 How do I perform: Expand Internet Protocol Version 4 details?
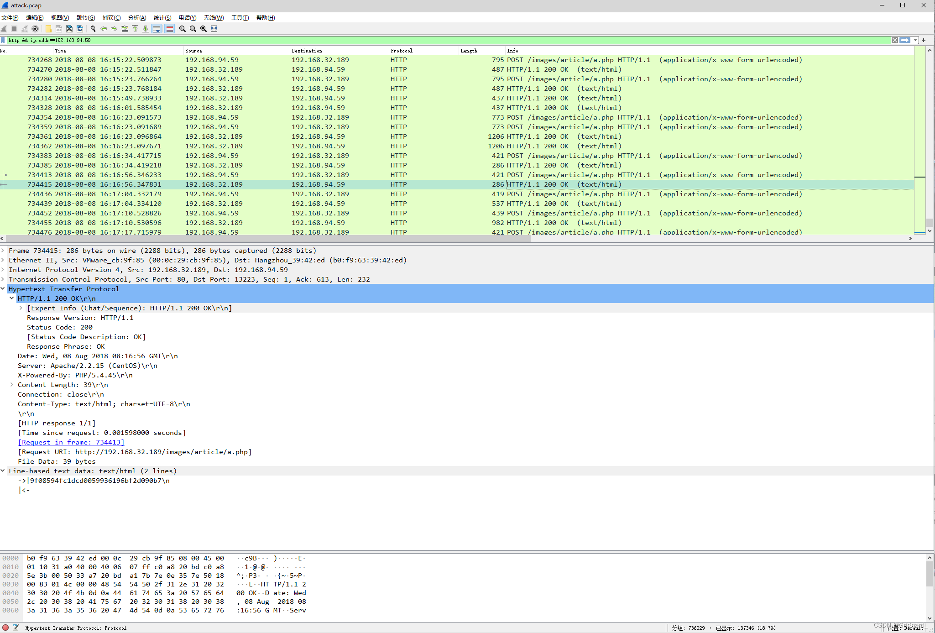click(x=3, y=269)
